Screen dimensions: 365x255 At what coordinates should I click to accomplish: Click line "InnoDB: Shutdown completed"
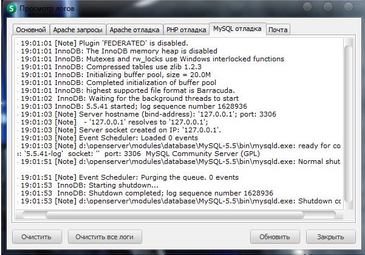tap(147, 194)
